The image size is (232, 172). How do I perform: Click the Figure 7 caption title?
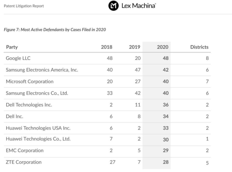tap(55, 29)
